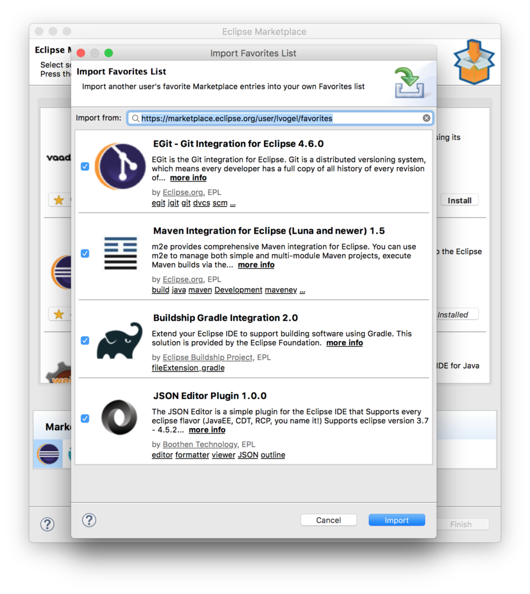Open the Eclipse Buildship Project link
Screen dimensions: 530x594
(208, 357)
